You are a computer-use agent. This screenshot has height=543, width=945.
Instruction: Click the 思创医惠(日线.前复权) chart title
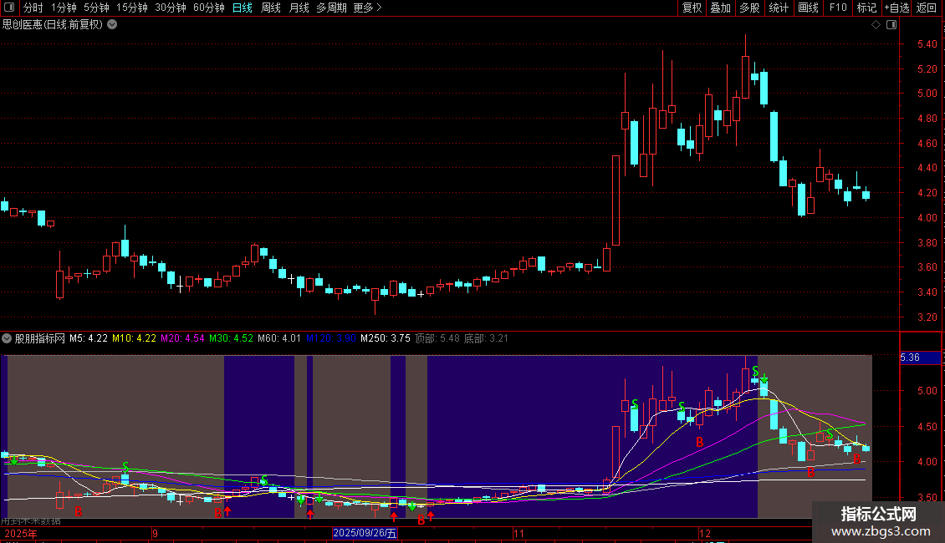53,25
